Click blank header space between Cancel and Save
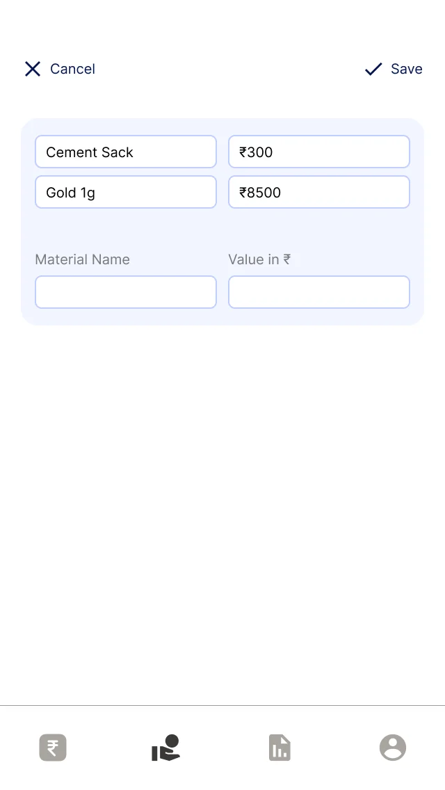 tap(229, 69)
